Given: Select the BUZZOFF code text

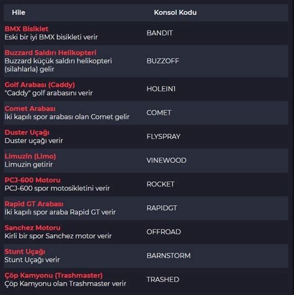Looking at the screenshot, I should click(x=163, y=61).
